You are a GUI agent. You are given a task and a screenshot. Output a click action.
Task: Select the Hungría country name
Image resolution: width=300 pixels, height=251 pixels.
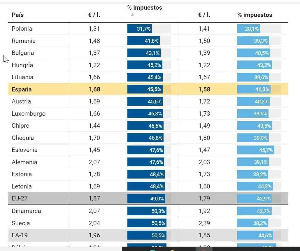22,65
